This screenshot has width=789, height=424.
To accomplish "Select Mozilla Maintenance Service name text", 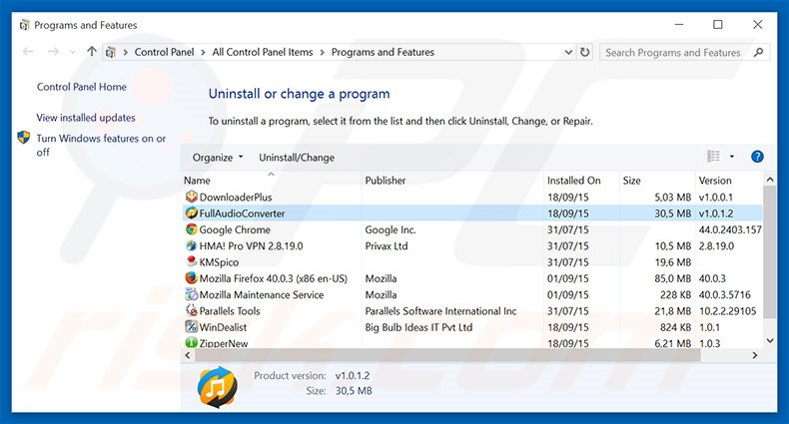I will point(262,294).
